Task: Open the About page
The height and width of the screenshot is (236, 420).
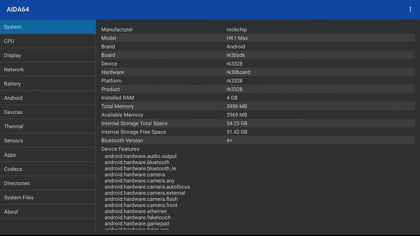Action: tap(48, 212)
